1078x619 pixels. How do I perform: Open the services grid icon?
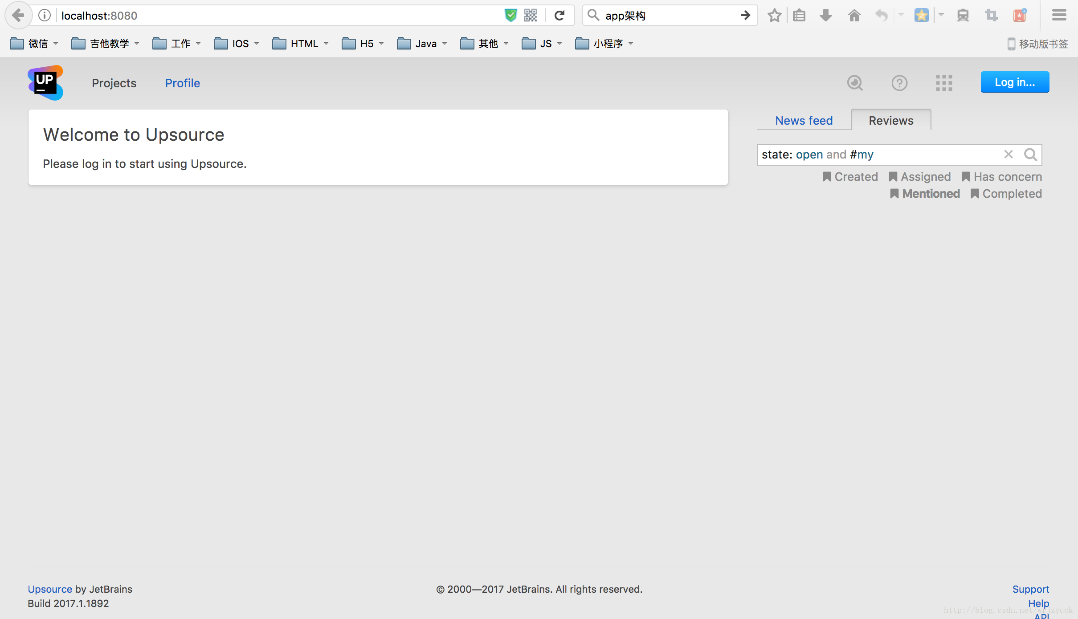pyautogui.click(x=944, y=83)
